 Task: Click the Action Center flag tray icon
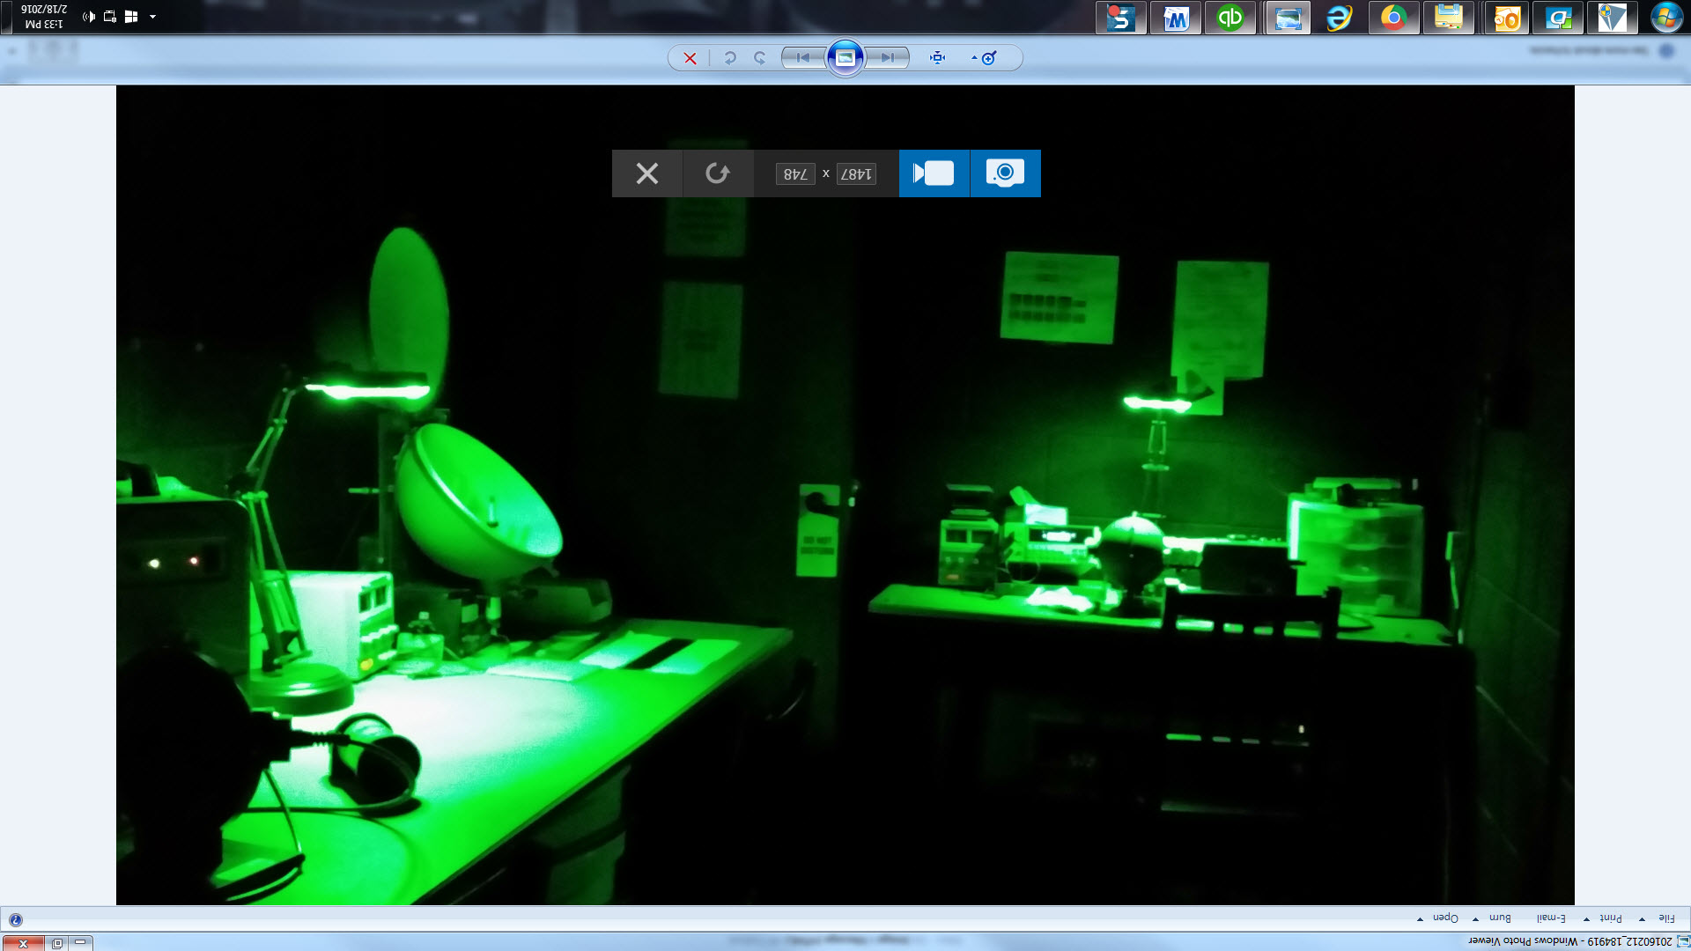pyautogui.click(x=131, y=17)
